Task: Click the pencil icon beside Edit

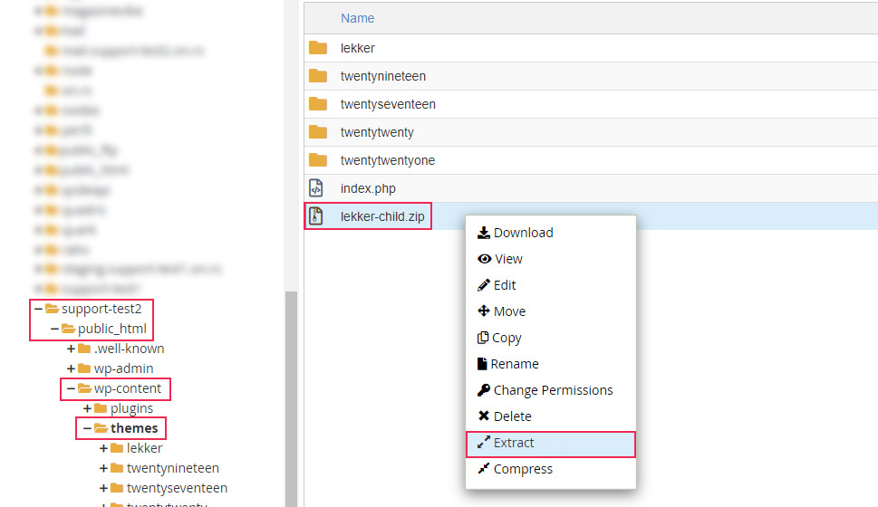Action: tap(483, 285)
